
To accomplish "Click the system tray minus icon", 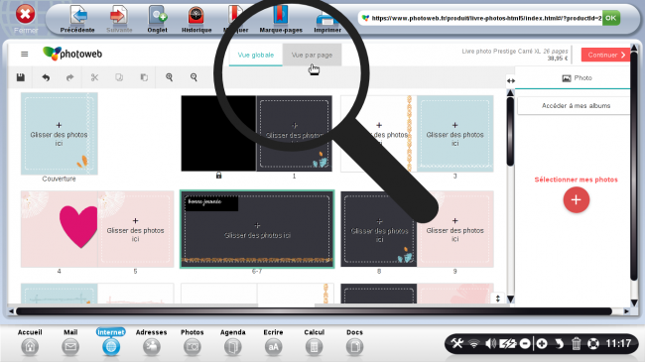I will point(525,343).
